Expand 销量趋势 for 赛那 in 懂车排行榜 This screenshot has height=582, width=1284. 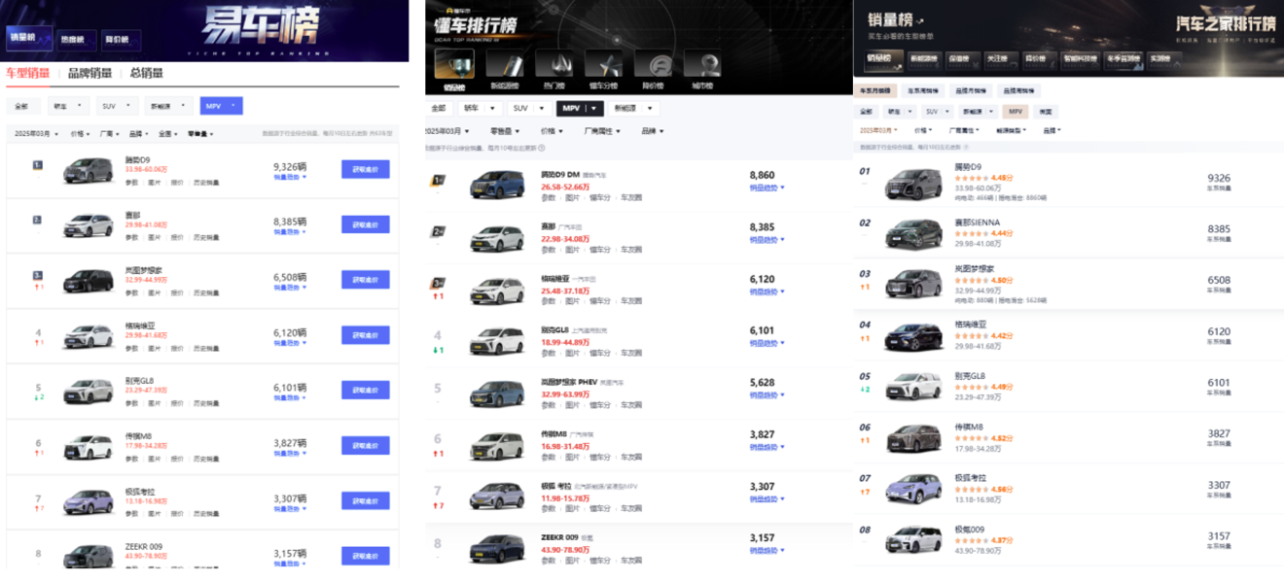pos(767,239)
